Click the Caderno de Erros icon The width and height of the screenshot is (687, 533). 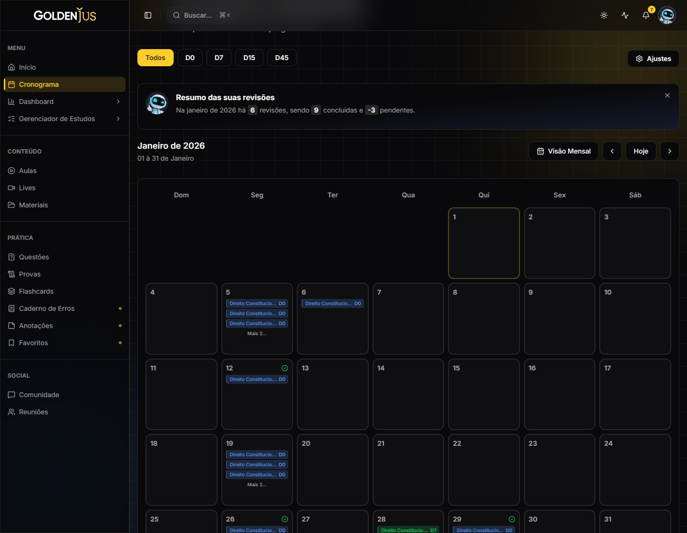click(11, 308)
